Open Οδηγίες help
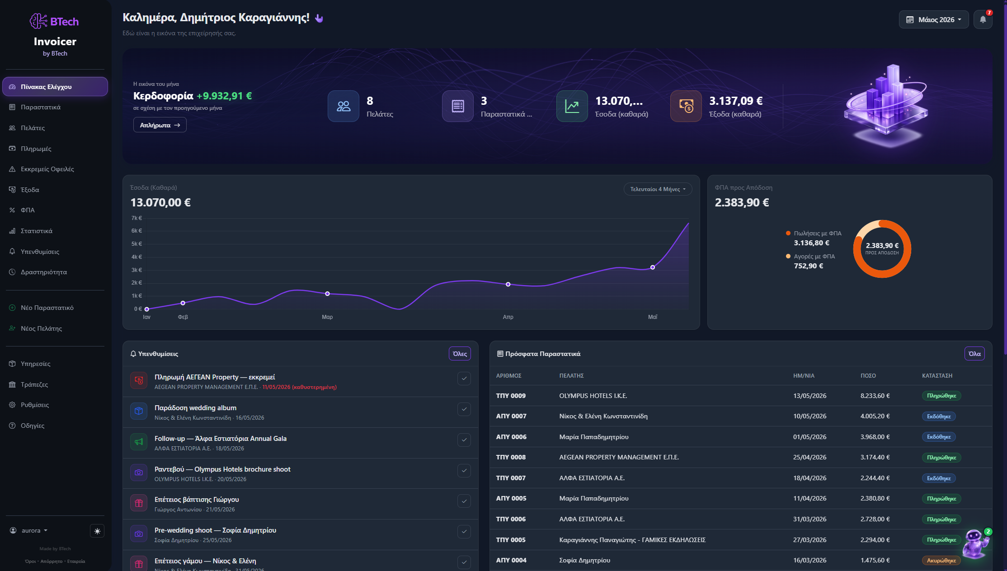The image size is (1007, 571). tap(55, 426)
